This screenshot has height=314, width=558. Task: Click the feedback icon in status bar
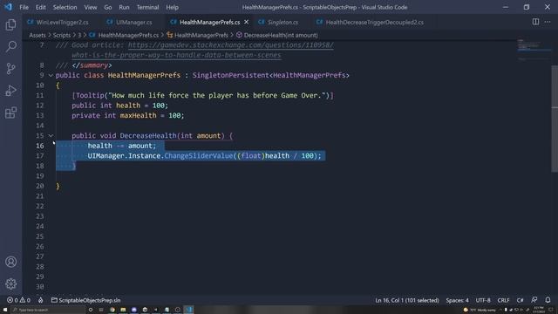tap(534, 300)
